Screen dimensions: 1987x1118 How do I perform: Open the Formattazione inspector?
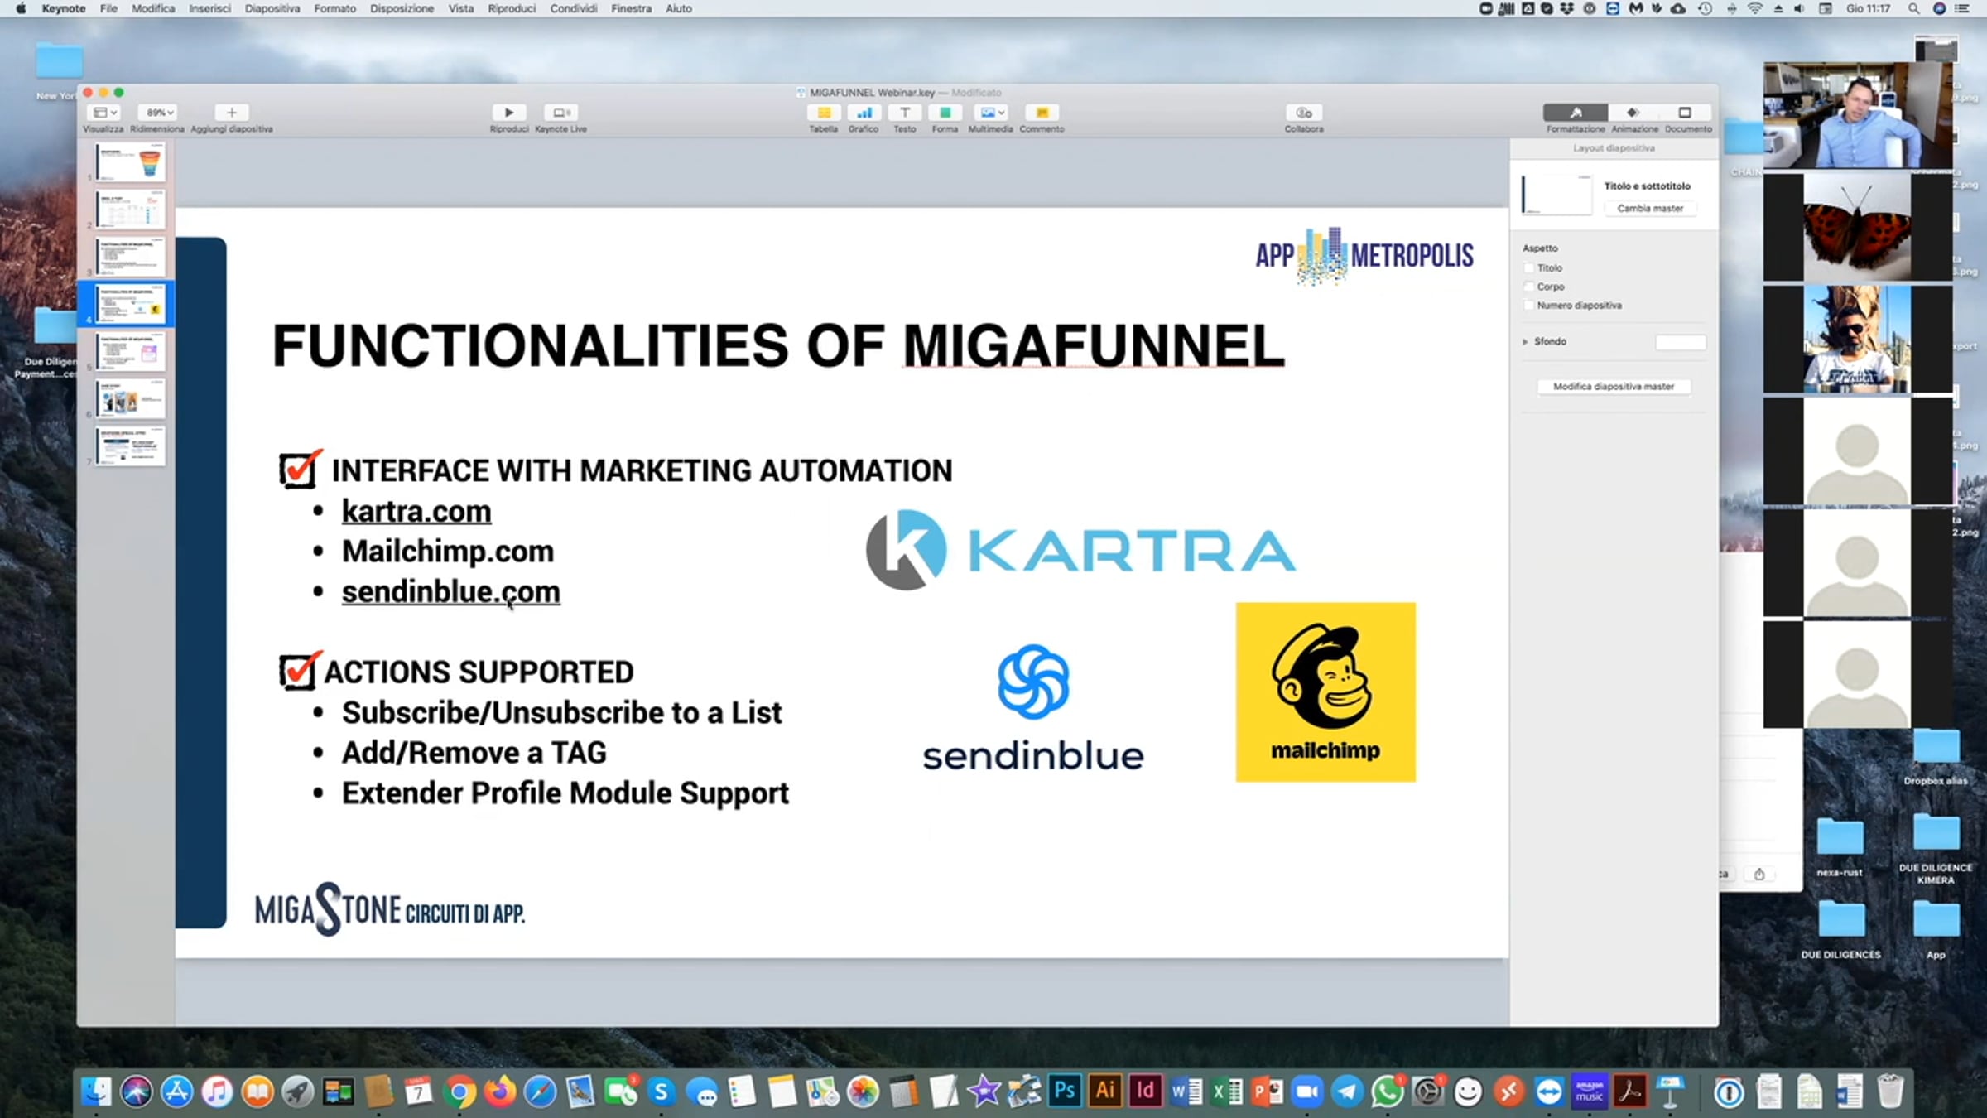point(1576,113)
